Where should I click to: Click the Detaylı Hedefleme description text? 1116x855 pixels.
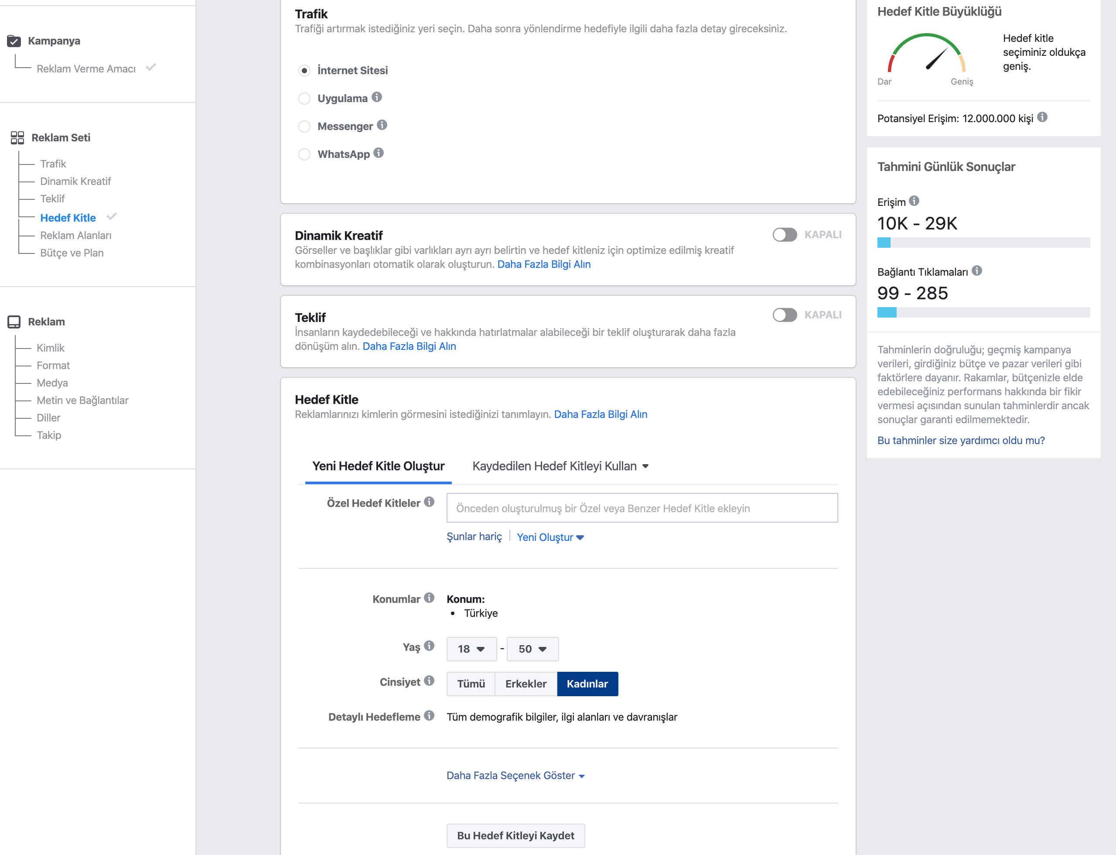coord(562,717)
